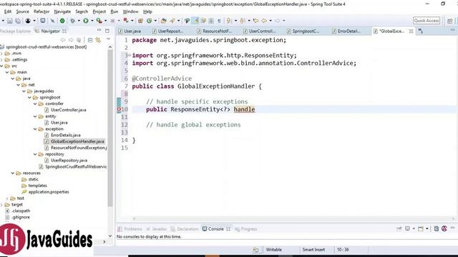Image resolution: width=458 pixels, height=257 pixels.
Task: Click the Run External Tools icon
Action: pyautogui.click(x=99, y=21)
